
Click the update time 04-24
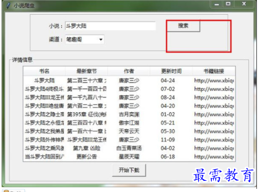[168, 80]
